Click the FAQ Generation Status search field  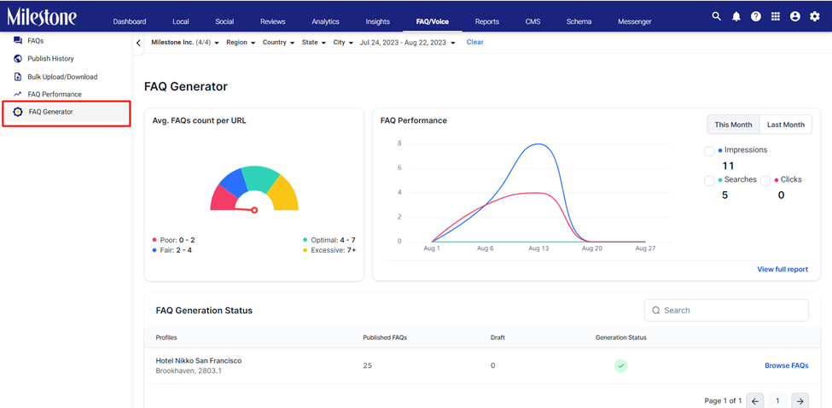point(726,311)
